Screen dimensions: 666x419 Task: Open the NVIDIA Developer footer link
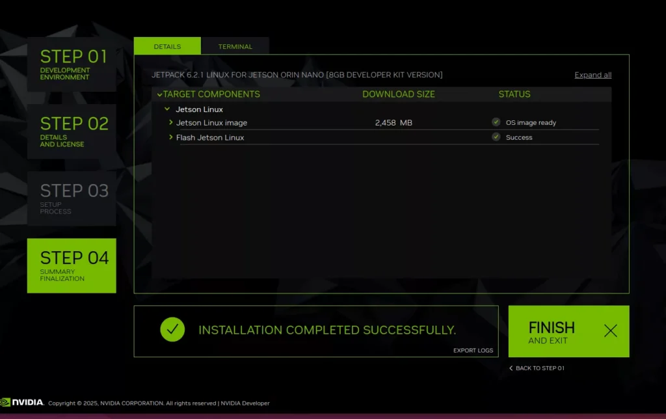click(245, 403)
